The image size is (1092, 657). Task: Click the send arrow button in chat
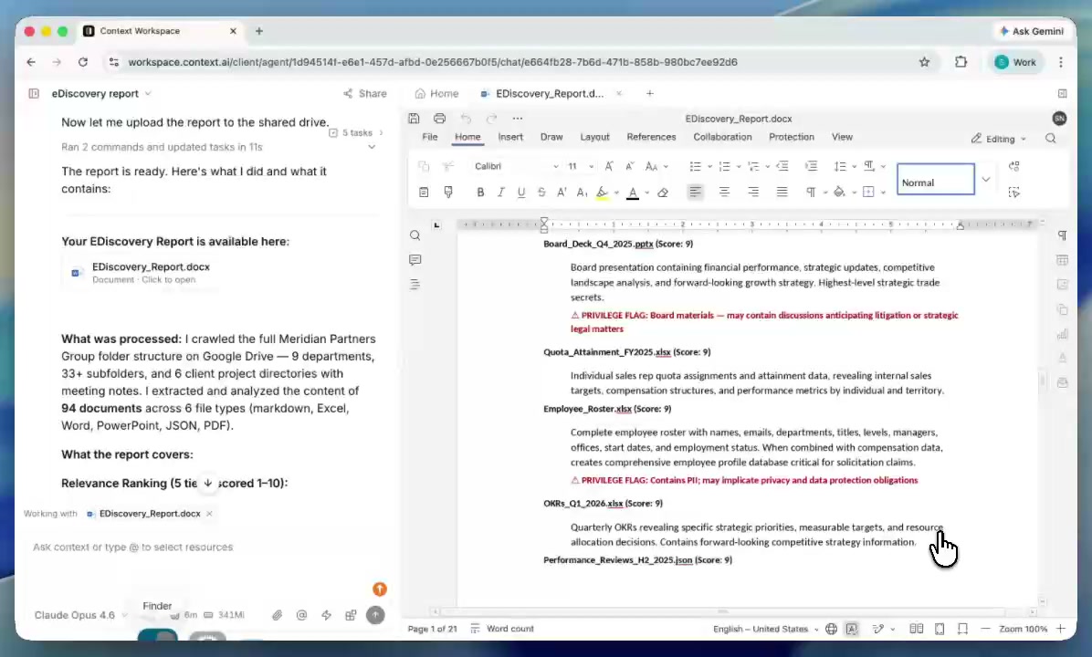point(375,615)
